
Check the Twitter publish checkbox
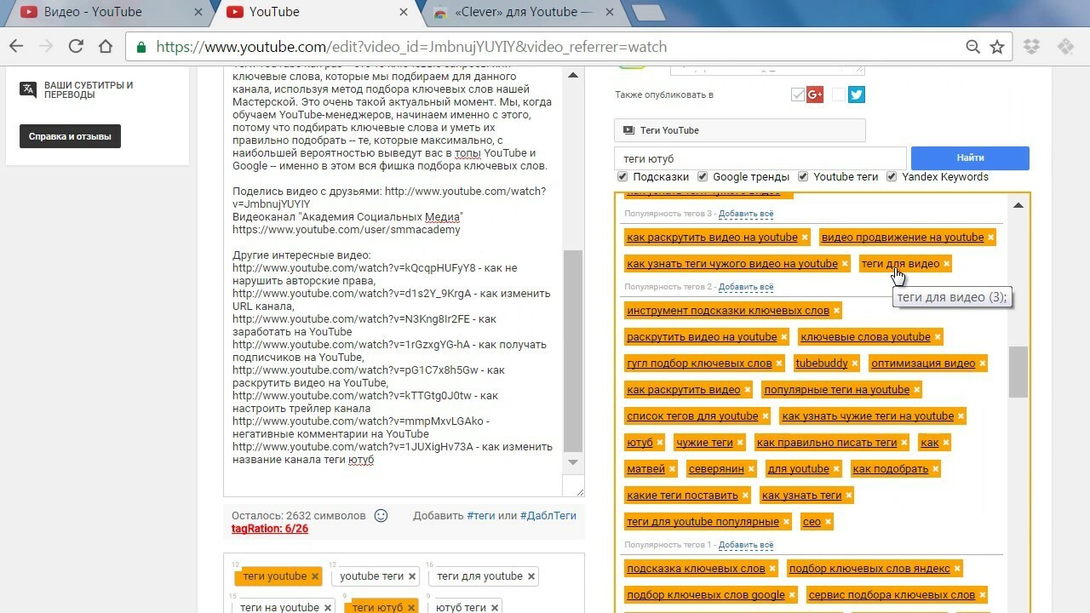839,95
